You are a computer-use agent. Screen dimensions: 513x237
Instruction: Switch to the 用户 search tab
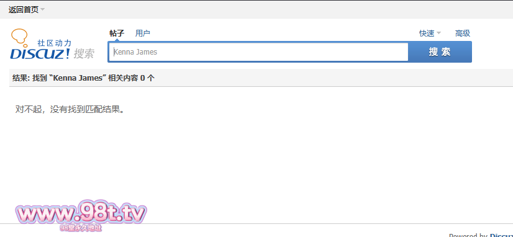(x=143, y=33)
